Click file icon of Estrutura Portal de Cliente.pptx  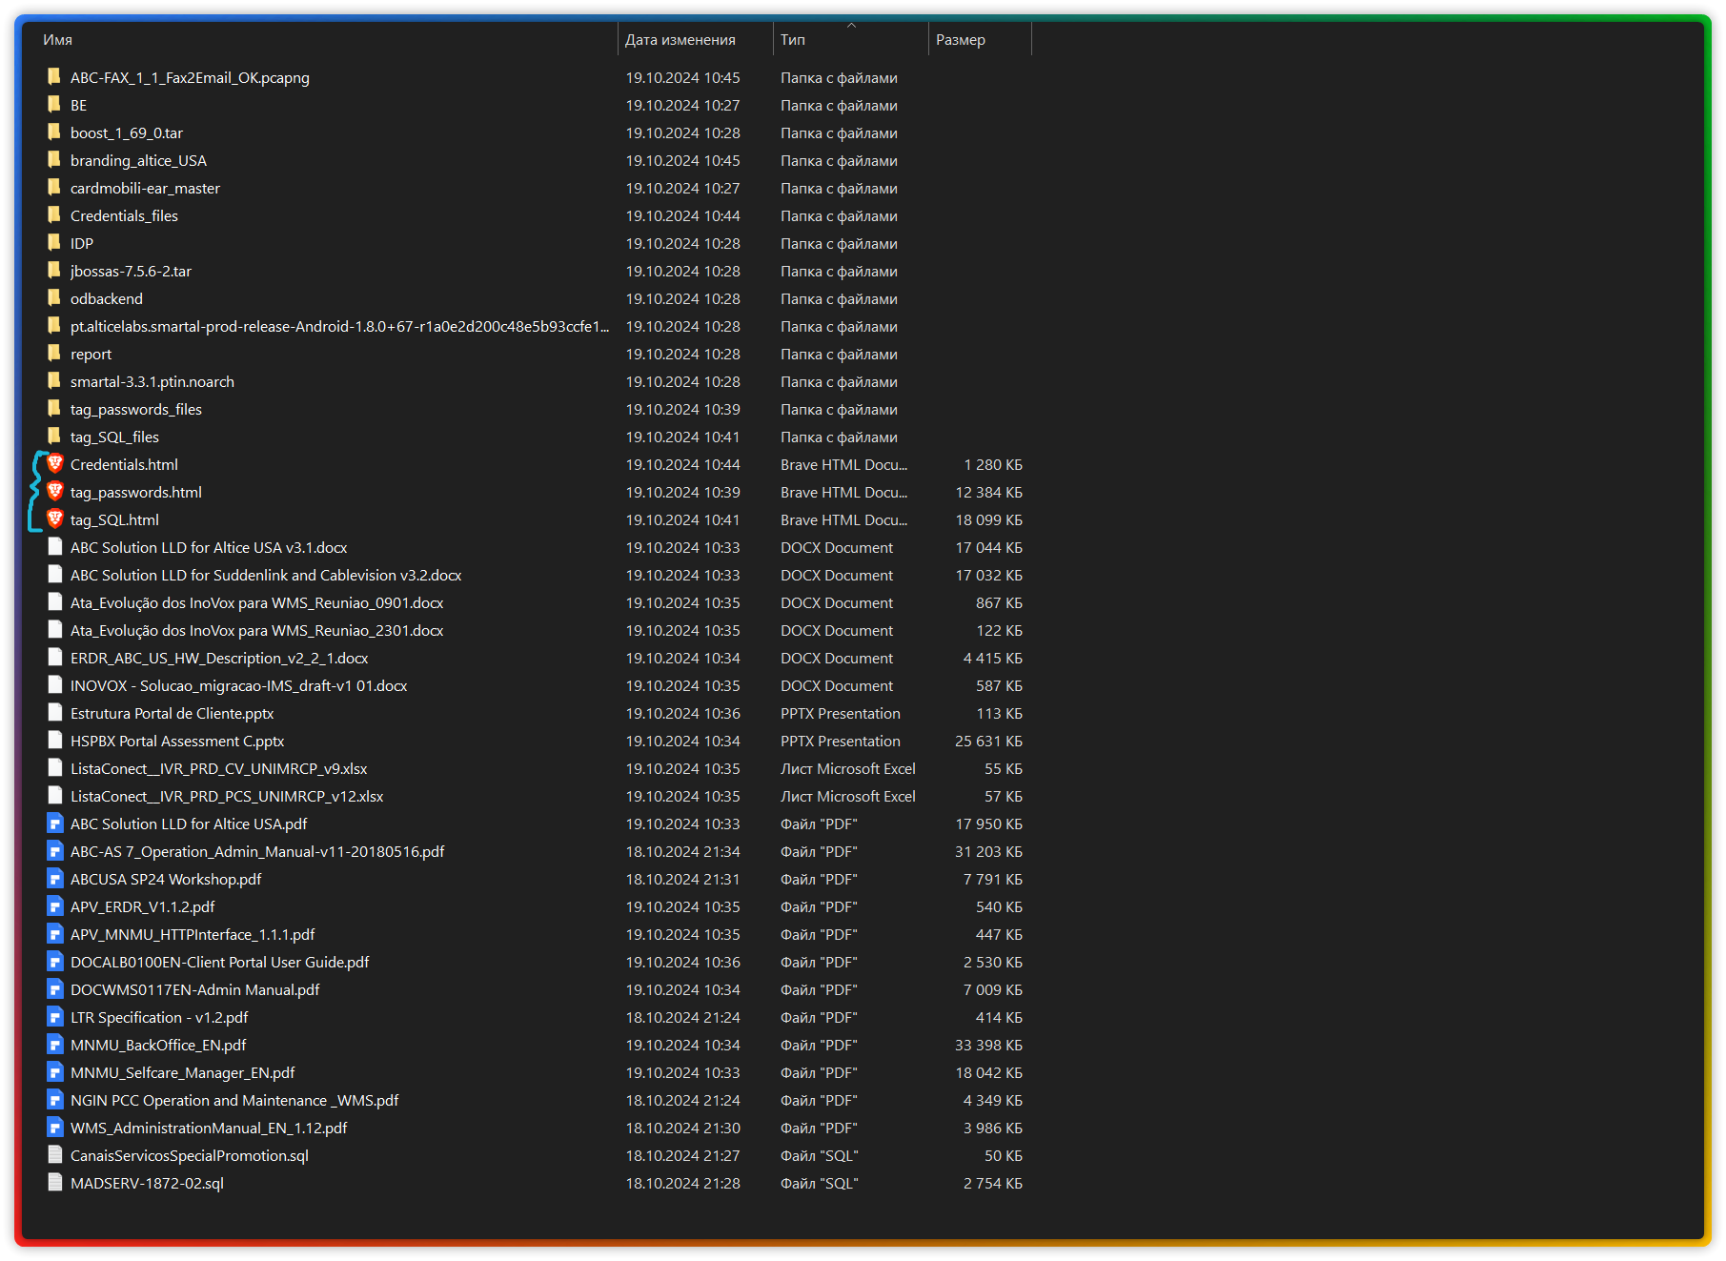point(55,713)
